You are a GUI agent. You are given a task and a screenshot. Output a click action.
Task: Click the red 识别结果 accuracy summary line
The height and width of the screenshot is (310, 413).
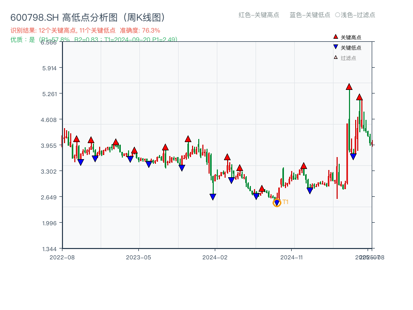point(85,30)
